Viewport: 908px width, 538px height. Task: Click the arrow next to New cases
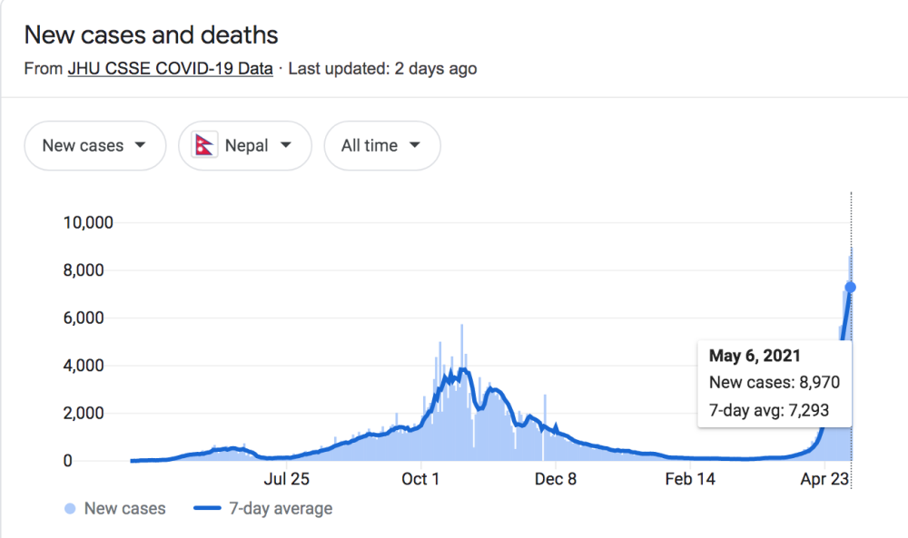[140, 145]
